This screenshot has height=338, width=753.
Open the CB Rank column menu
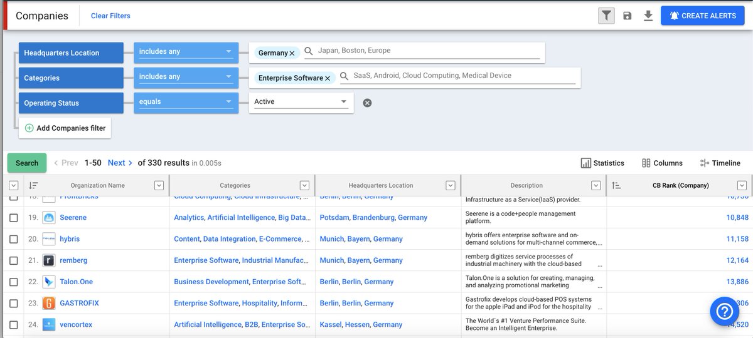(742, 185)
